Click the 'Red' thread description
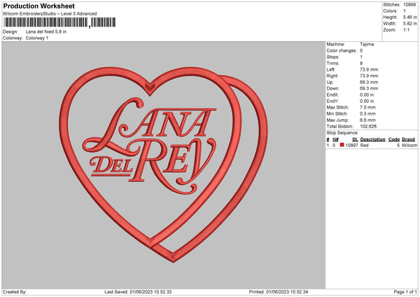Image resolution: width=420 pixels, height=297 pixels. click(x=364, y=145)
